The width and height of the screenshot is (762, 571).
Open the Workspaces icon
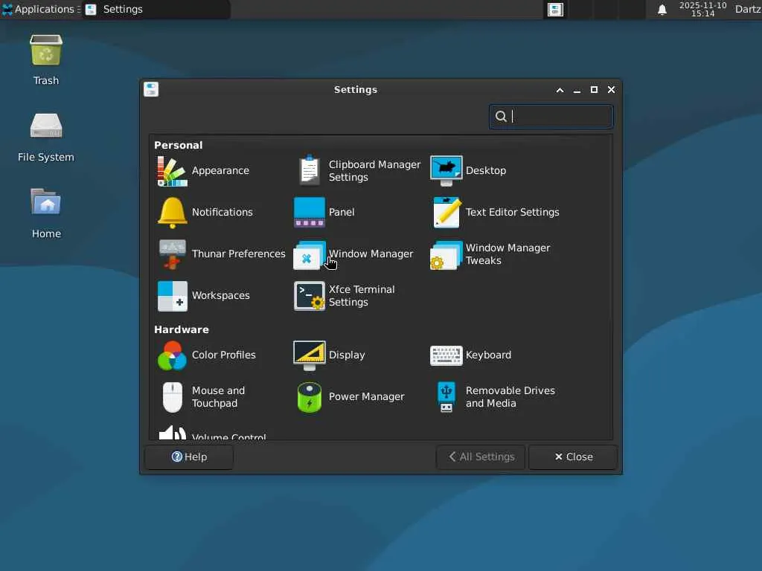[172, 296]
